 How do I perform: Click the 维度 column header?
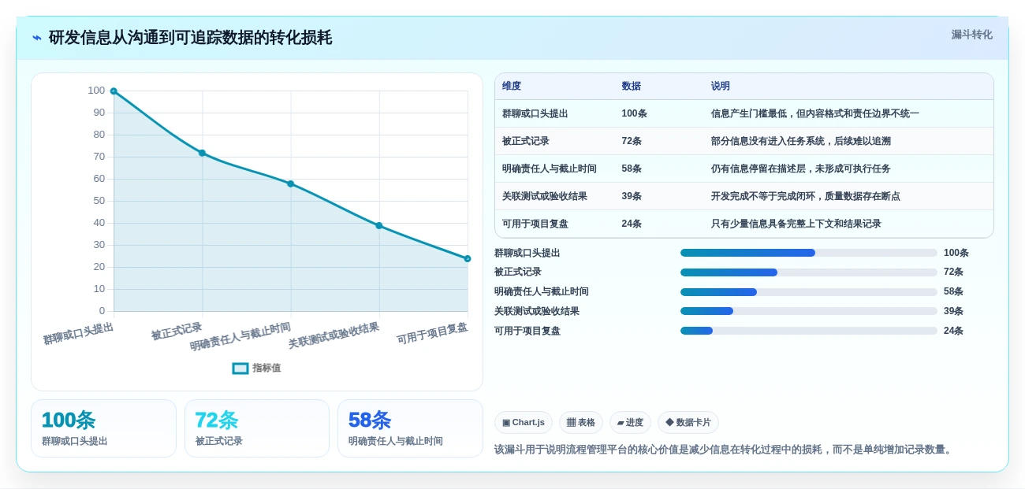512,86
